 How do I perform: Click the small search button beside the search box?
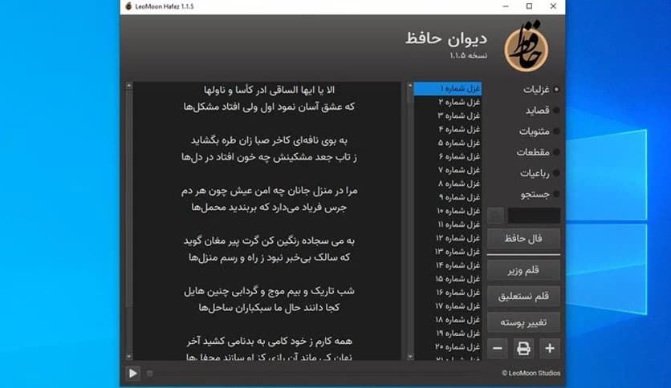tap(495, 216)
